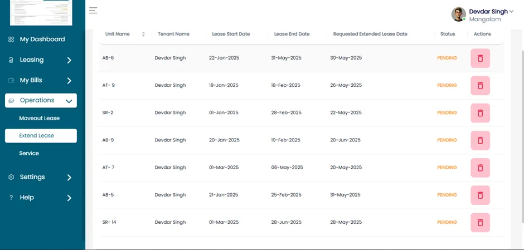This screenshot has width=524, height=250.
Task: Delete the AB-6 lease extension request
Action: [x=480, y=58]
